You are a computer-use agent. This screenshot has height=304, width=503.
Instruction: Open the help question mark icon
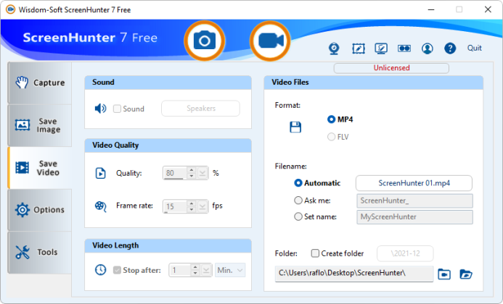450,48
